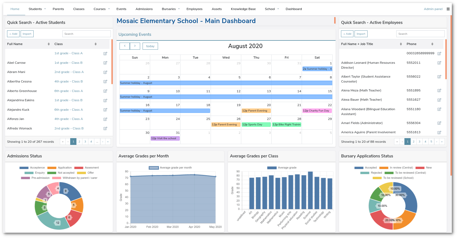
Task: Expand the School dropdown menu
Action: point(272,9)
